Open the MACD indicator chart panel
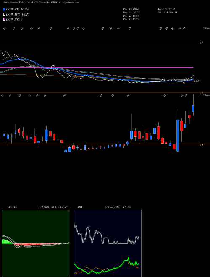The image size is (210, 277). 36,243
